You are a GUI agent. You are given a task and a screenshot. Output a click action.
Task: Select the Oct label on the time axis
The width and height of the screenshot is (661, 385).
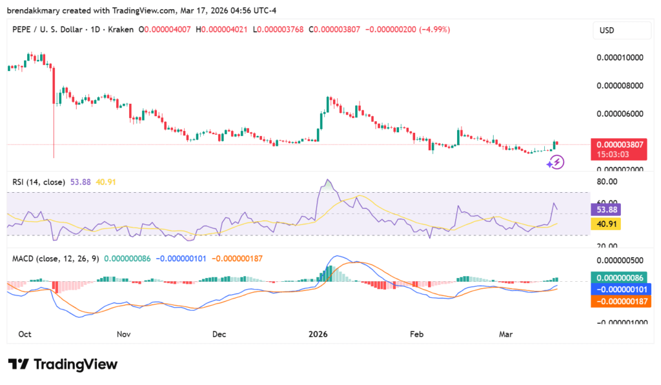pyautogui.click(x=24, y=334)
